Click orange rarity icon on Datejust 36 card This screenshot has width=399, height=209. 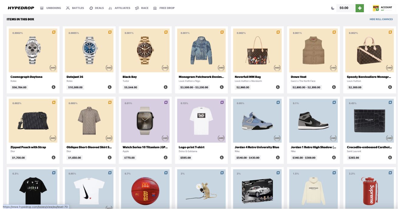tap(110, 32)
